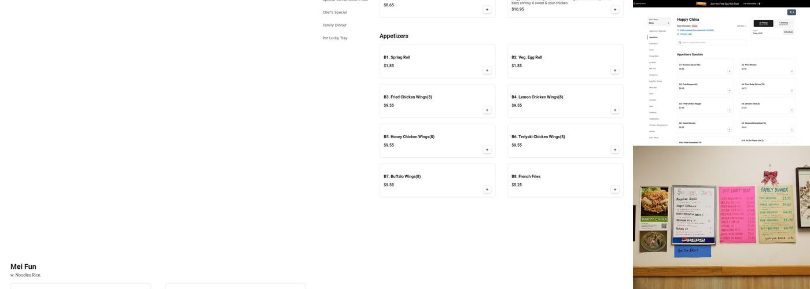
Task: Select the Pickup option in the preview
Action: (x=763, y=23)
